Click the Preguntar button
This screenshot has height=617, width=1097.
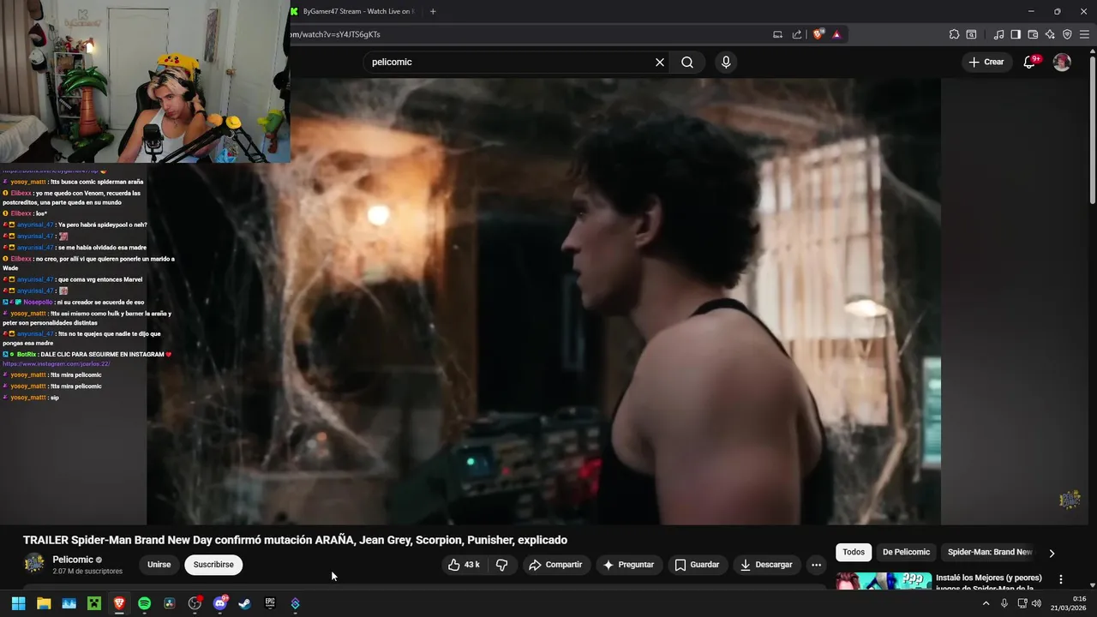click(x=628, y=565)
